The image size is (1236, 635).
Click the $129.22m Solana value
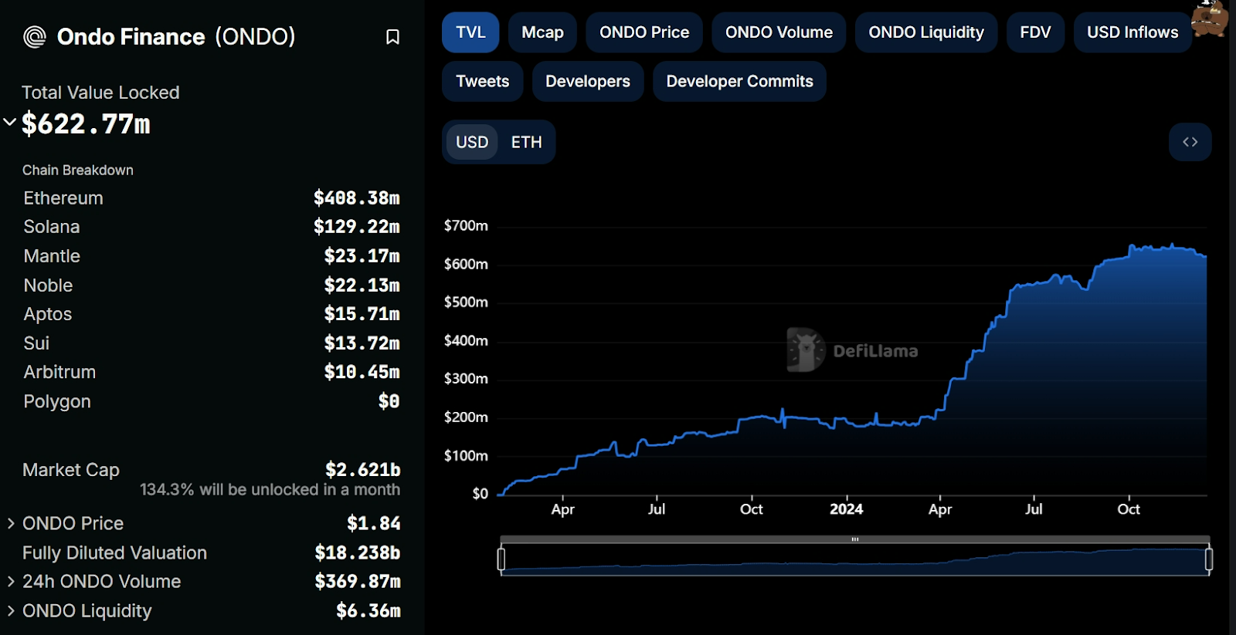(357, 227)
